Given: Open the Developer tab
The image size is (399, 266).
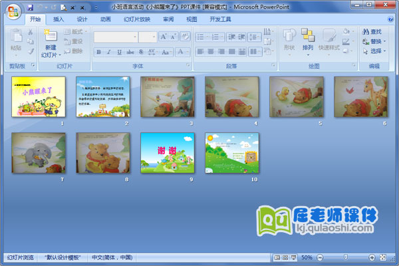Looking at the screenshot, I should 220,19.
